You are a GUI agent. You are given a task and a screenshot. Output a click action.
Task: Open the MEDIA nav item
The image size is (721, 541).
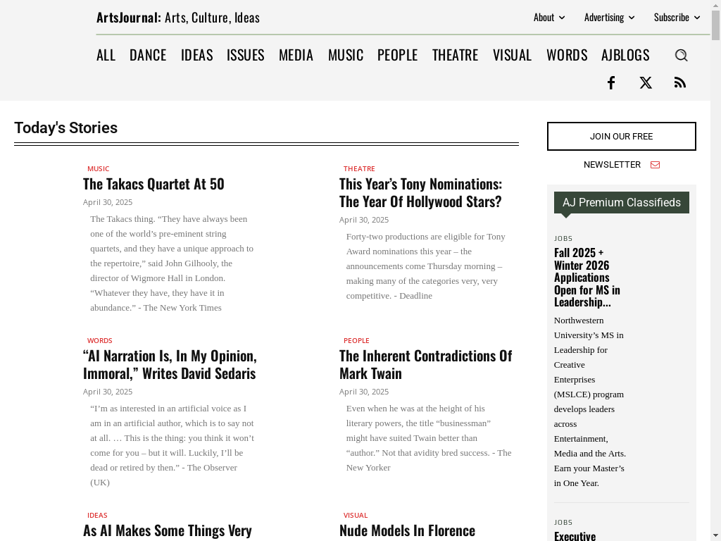click(x=296, y=55)
